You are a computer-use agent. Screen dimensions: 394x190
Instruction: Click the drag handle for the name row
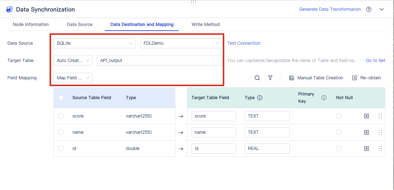[380, 132]
